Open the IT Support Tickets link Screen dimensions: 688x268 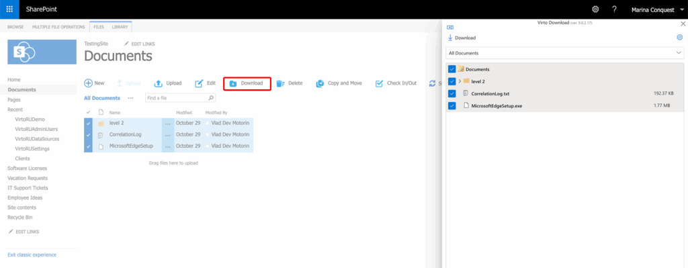[x=28, y=187]
